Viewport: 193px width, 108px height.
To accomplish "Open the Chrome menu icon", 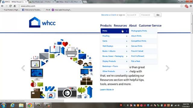I will pos(191,6).
